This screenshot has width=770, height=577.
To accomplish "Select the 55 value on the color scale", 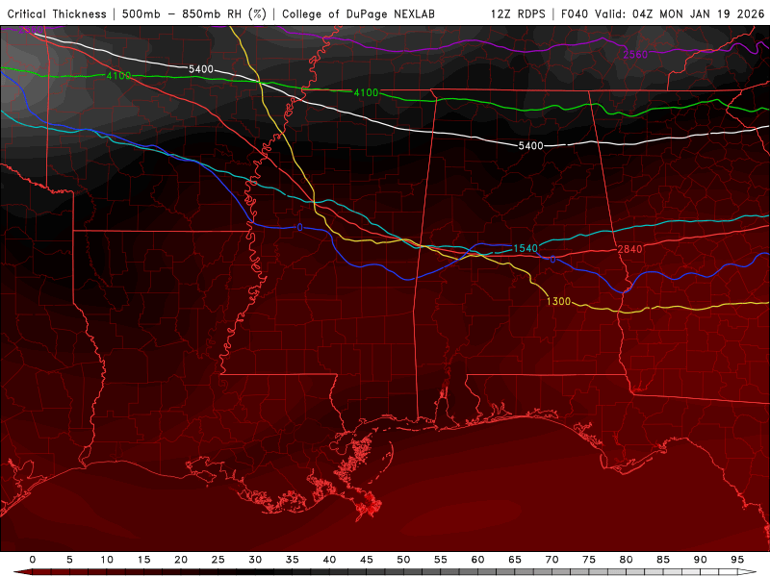I will (441, 560).
